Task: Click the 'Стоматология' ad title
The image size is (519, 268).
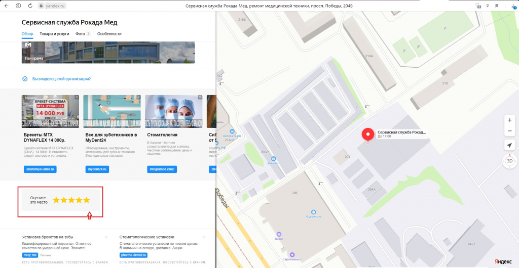Action: point(162,135)
